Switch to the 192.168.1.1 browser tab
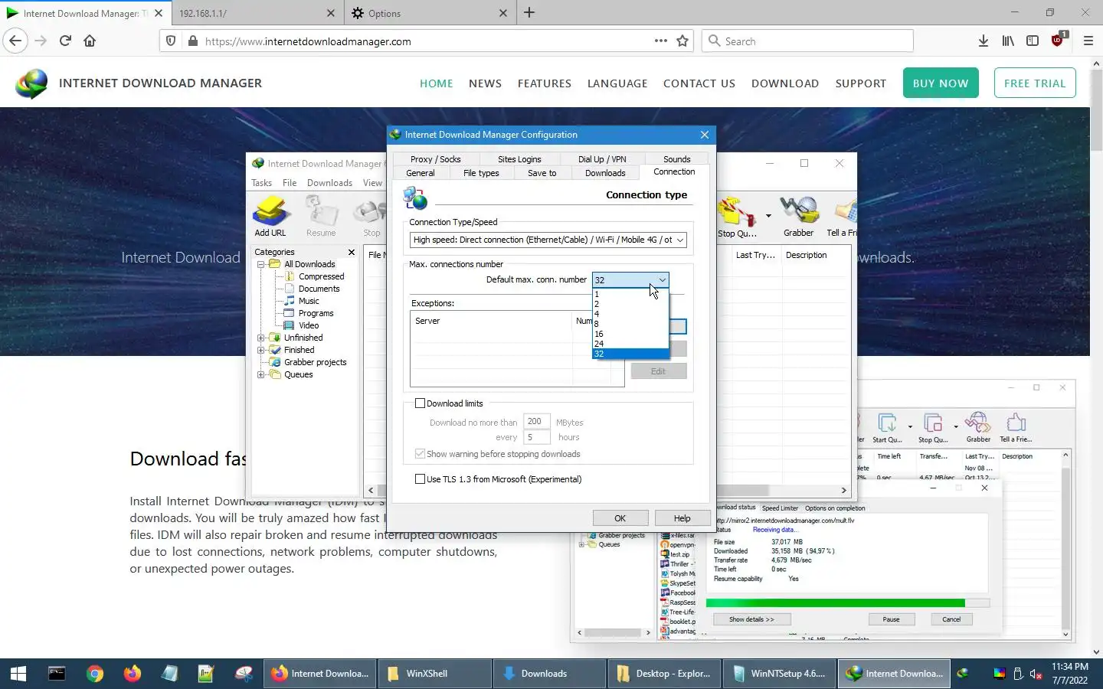 (x=256, y=13)
